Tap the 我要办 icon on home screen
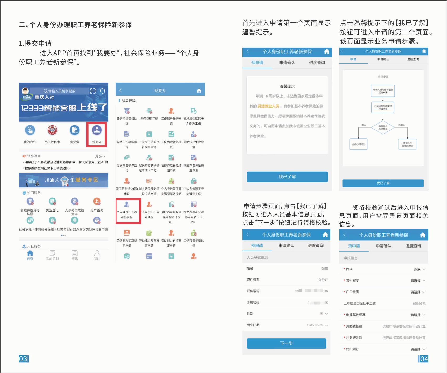Viewport: 447px width, 373px height. [97, 130]
